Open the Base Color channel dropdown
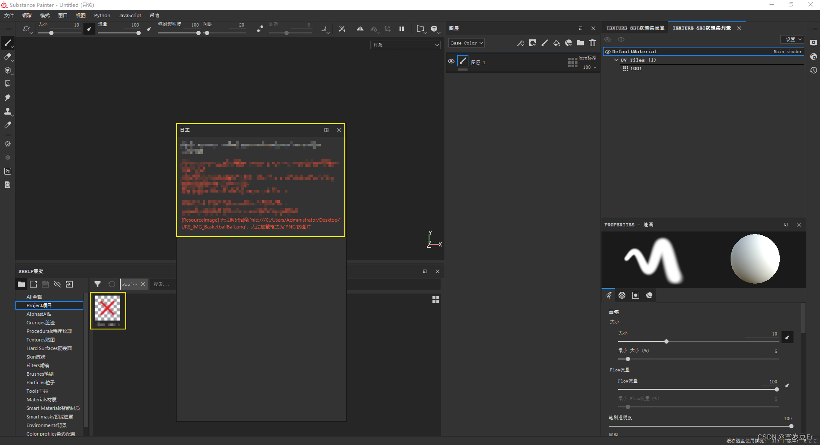The height and width of the screenshot is (445, 820). [x=466, y=43]
